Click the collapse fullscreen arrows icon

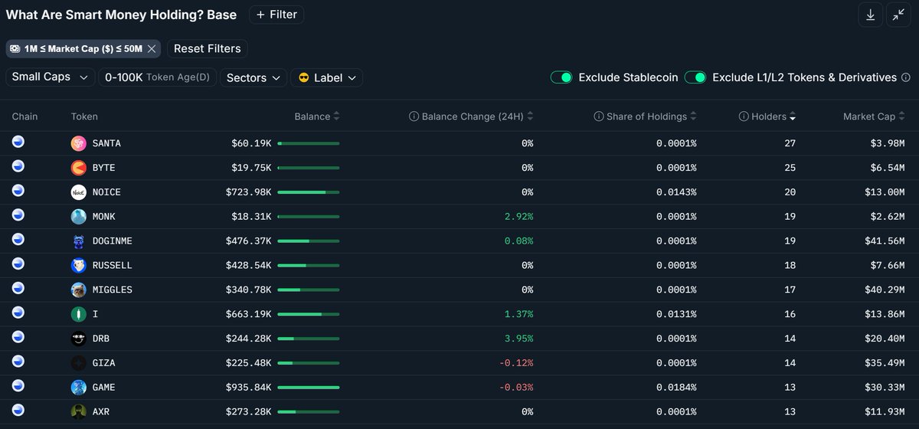pyautogui.click(x=898, y=15)
